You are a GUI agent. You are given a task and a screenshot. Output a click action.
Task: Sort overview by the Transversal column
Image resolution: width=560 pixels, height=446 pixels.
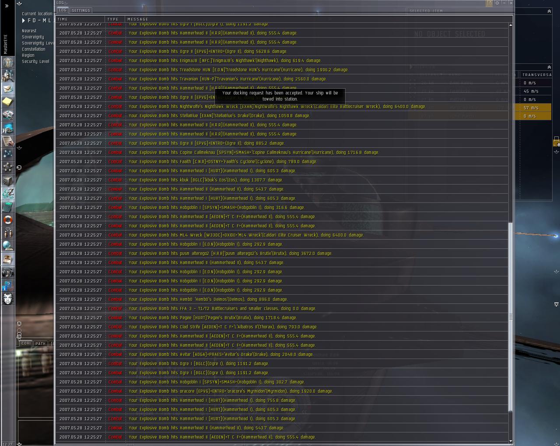536,75
